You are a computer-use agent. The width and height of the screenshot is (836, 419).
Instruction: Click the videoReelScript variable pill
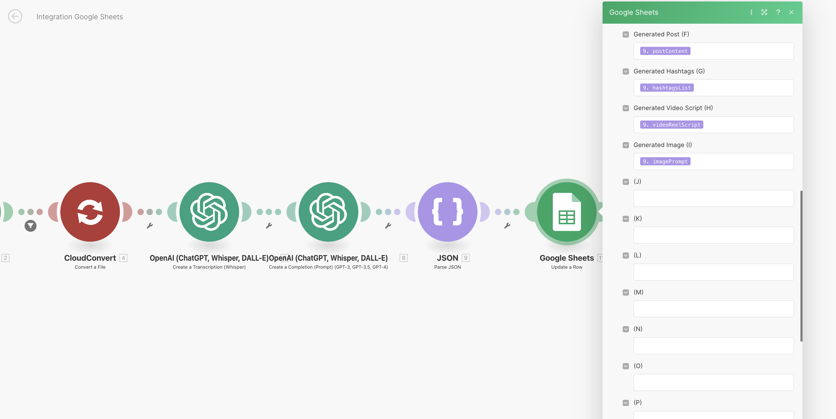pyautogui.click(x=672, y=125)
